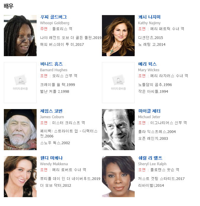
Task: Open James Coburn's profile photo
Action: tap(20, 129)
